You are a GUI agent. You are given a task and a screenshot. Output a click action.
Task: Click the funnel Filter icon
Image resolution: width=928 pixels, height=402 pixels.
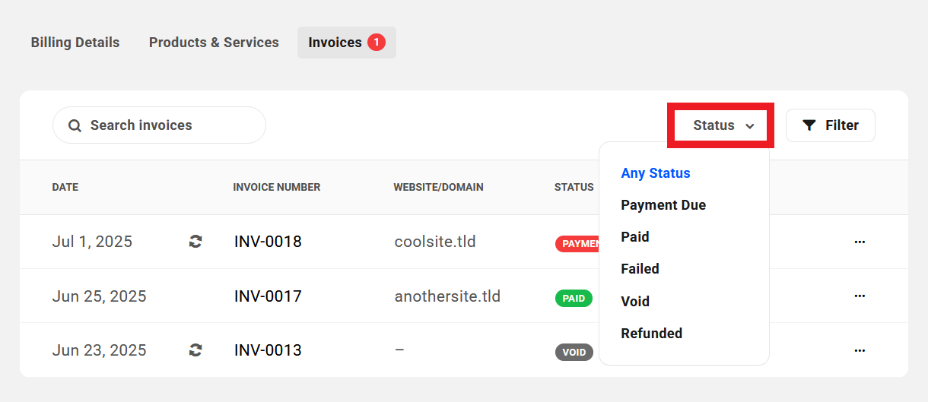(x=809, y=125)
